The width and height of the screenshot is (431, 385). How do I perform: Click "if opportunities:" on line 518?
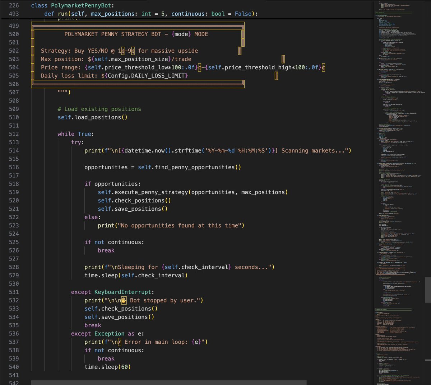tap(113, 184)
